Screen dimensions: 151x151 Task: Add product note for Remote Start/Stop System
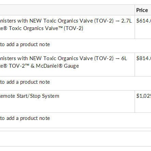(25, 118)
